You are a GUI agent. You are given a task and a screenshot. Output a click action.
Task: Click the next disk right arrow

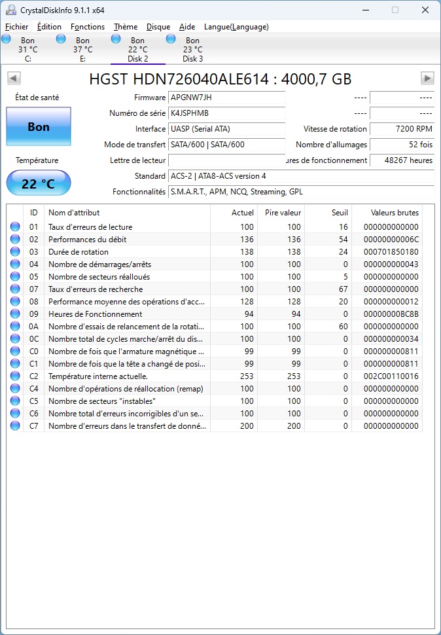click(x=427, y=79)
